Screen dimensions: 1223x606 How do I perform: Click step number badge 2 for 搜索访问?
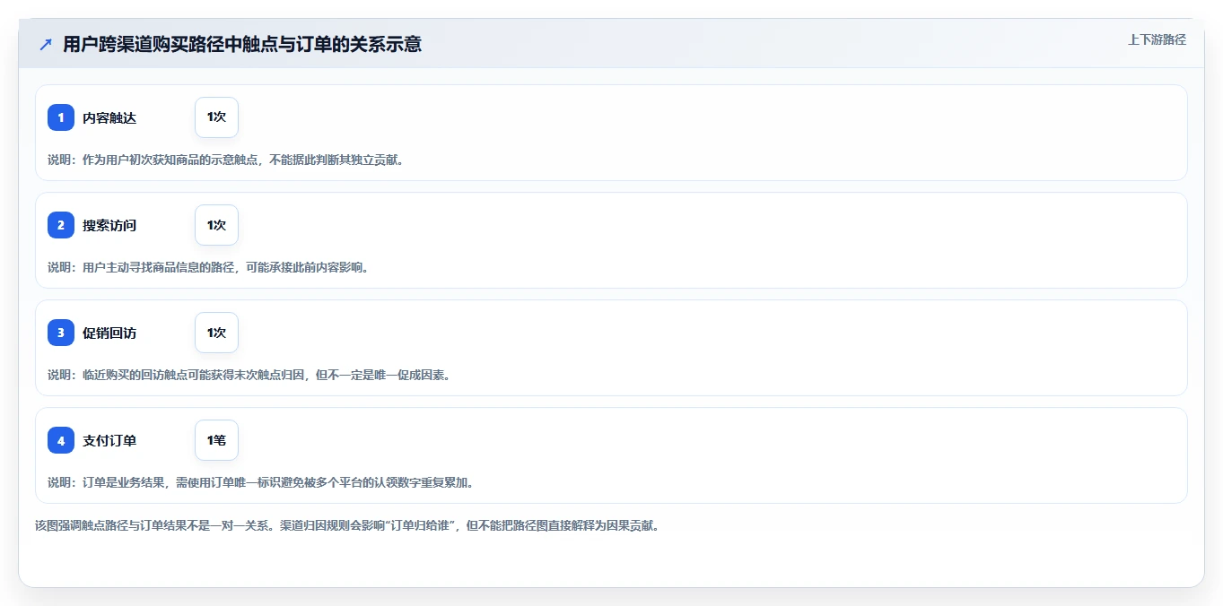61,225
